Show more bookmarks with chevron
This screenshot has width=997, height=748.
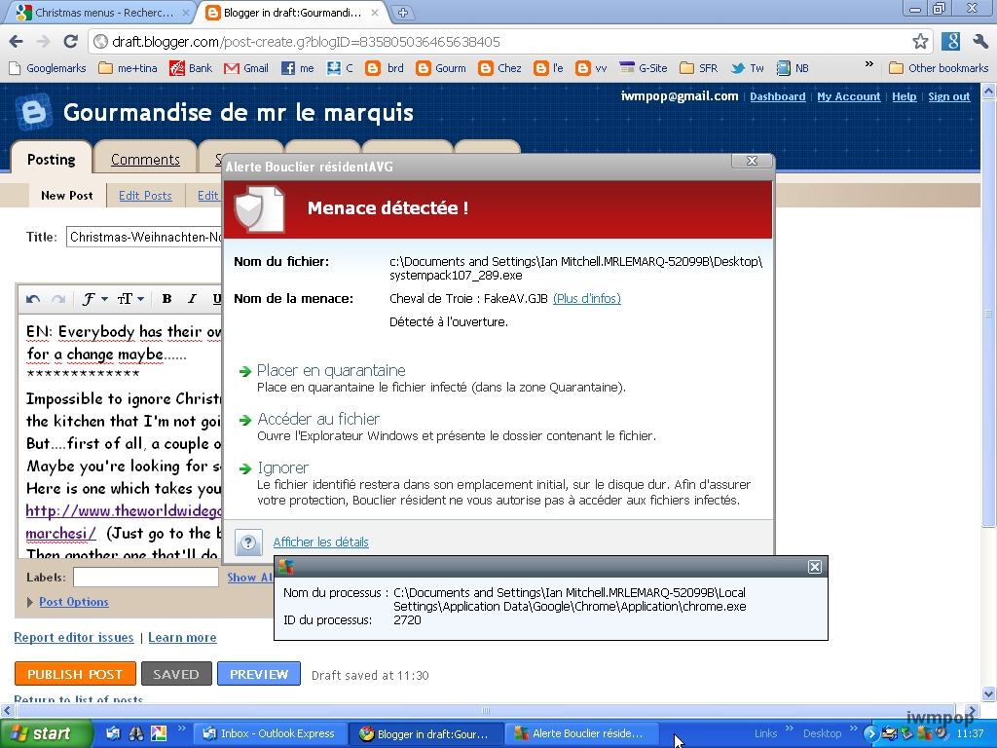868,65
